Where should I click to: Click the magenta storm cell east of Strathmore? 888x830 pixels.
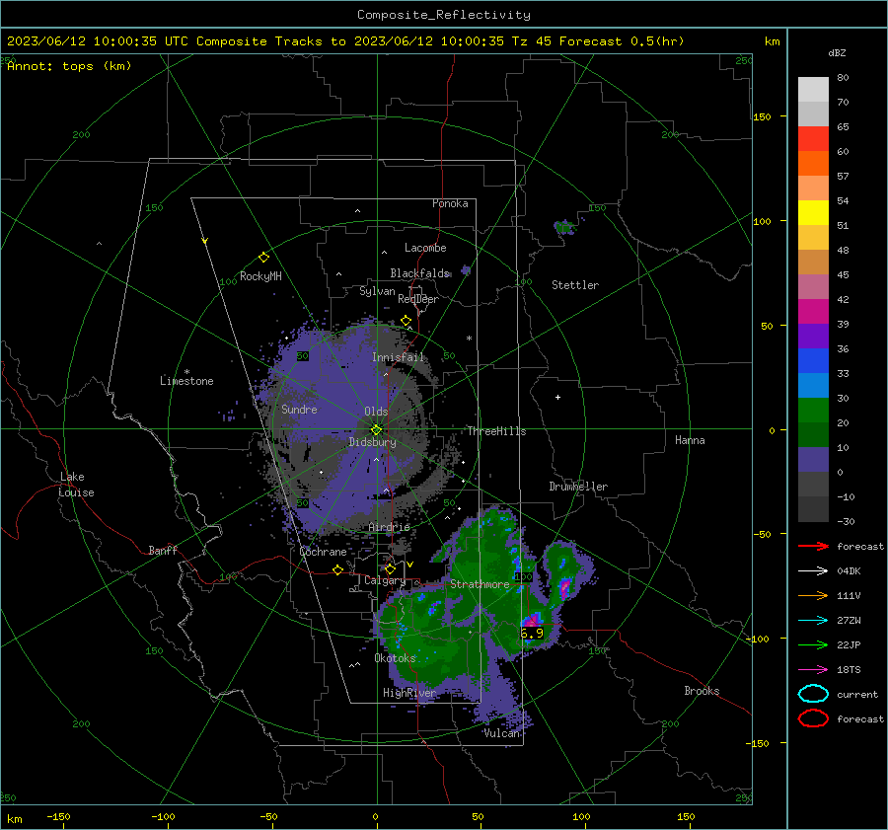coord(564,588)
